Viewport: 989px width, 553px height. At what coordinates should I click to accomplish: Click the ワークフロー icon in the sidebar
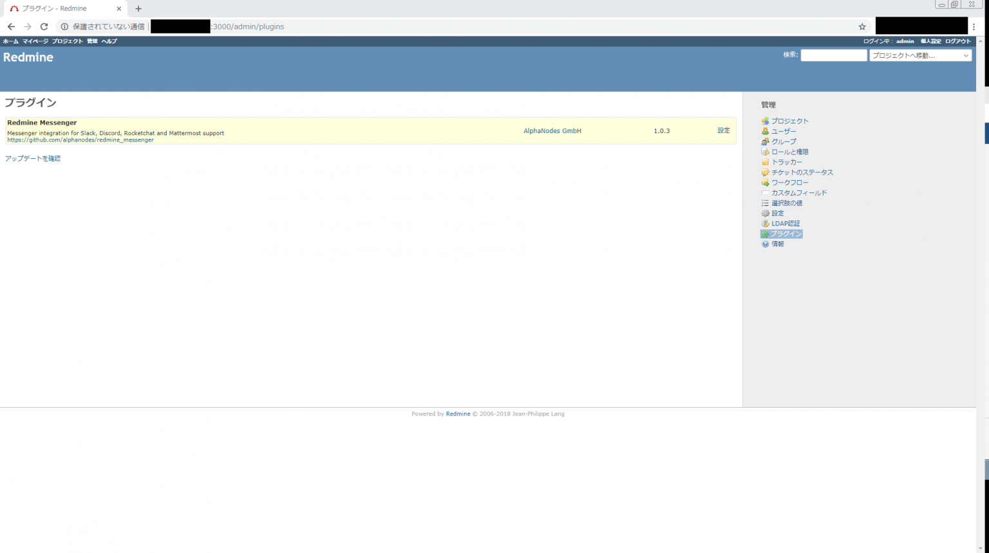[765, 183]
